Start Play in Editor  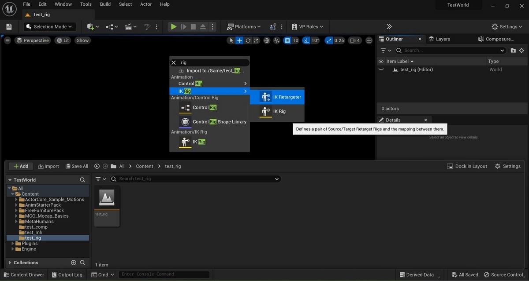pos(174,26)
